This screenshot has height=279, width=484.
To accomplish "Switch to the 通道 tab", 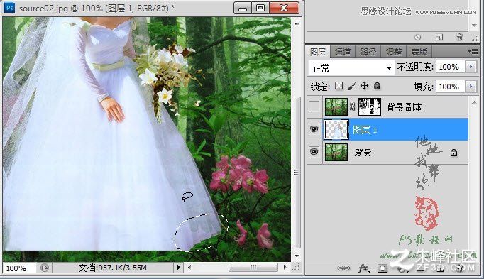I will tap(343, 52).
